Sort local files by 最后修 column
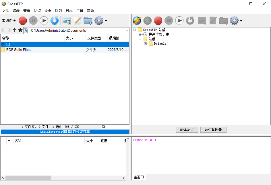The width and height of the screenshot is (271, 185). 118,38
